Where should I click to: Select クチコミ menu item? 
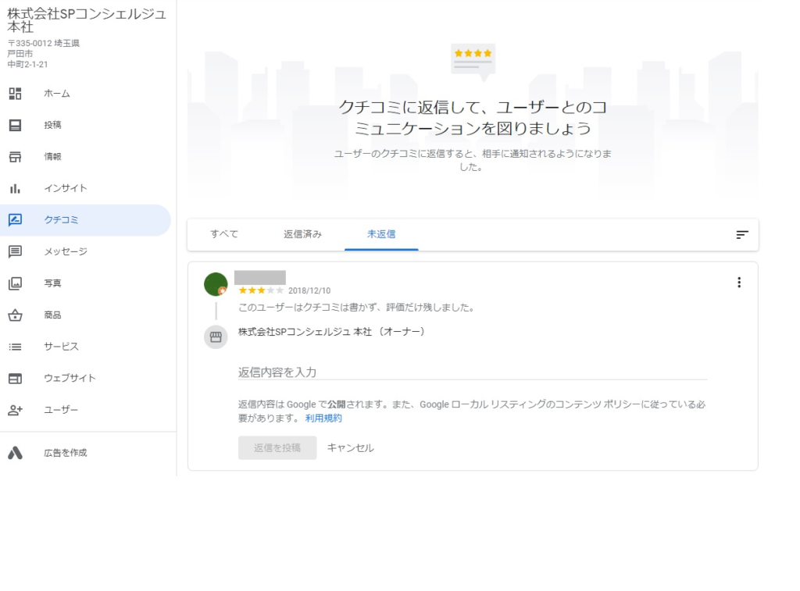(61, 220)
